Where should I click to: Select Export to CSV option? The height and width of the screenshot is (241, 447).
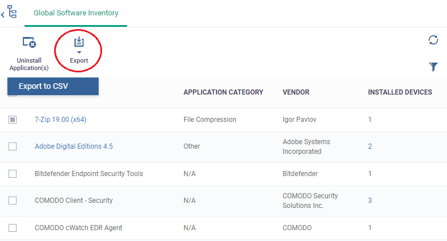click(x=53, y=86)
